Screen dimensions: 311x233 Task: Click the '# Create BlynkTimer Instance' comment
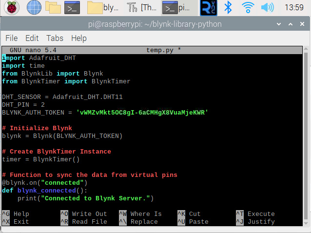(x=57, y=152)
